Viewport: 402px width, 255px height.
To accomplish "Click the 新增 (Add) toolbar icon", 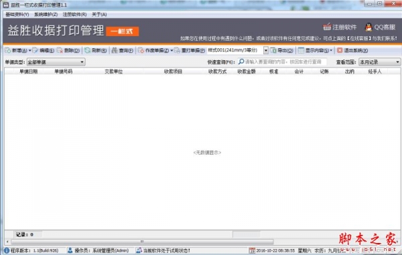I will (7, 50).
